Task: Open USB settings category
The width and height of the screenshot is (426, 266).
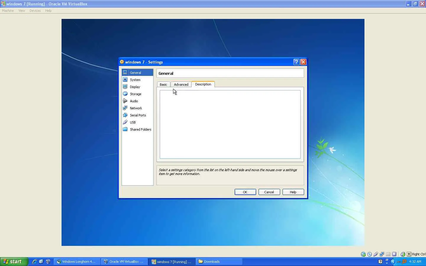Action: click(138, 122)
